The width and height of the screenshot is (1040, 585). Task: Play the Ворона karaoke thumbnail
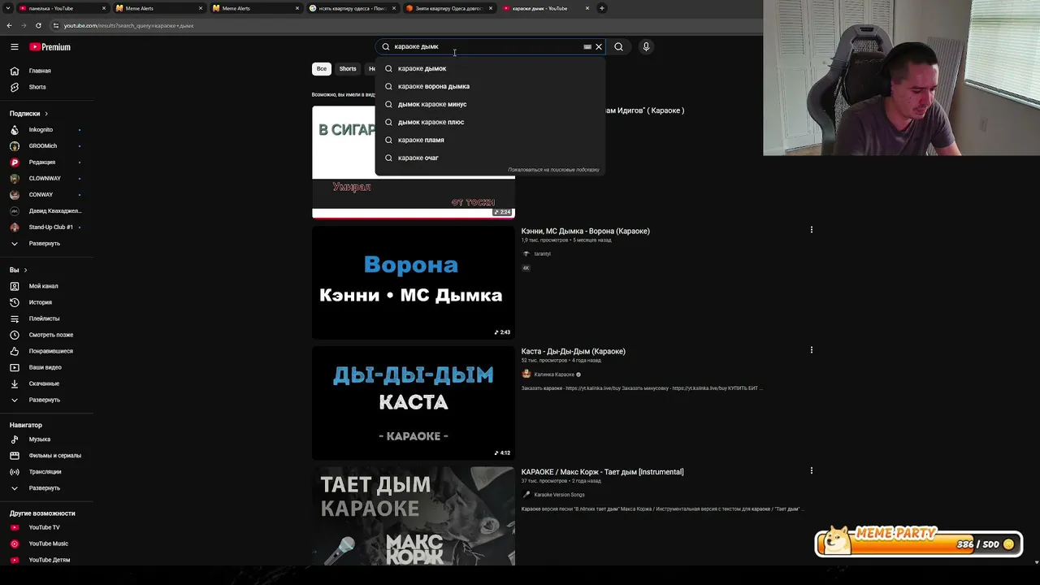point(414,283)
